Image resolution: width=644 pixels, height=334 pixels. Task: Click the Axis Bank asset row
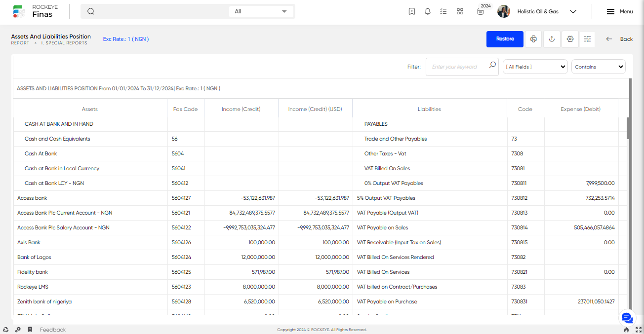pos(29,243)
